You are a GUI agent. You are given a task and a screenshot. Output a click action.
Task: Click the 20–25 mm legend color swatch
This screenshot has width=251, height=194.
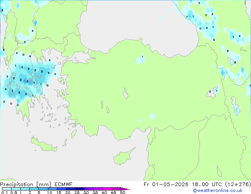click(x=70, y=189)
